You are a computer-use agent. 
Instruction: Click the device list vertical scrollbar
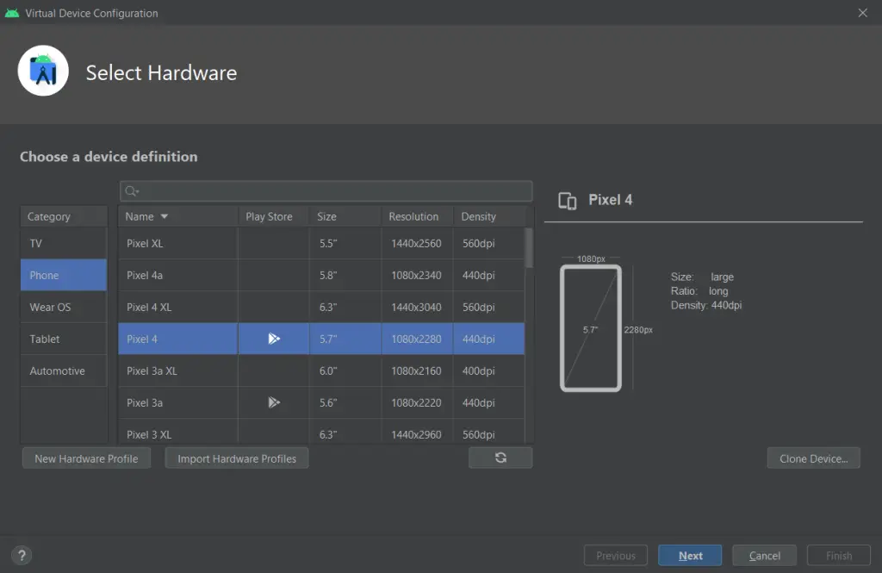click(x=529, y=247)
